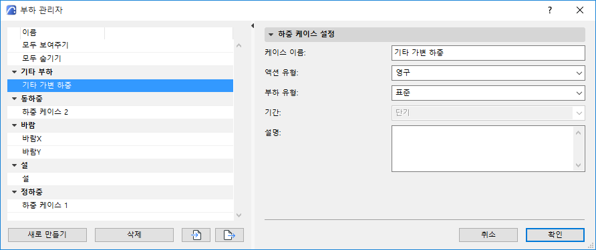This screenshot has width=596, height=250.
Task: Click the 새로 만들기 button
Action: tap(47, 235)
